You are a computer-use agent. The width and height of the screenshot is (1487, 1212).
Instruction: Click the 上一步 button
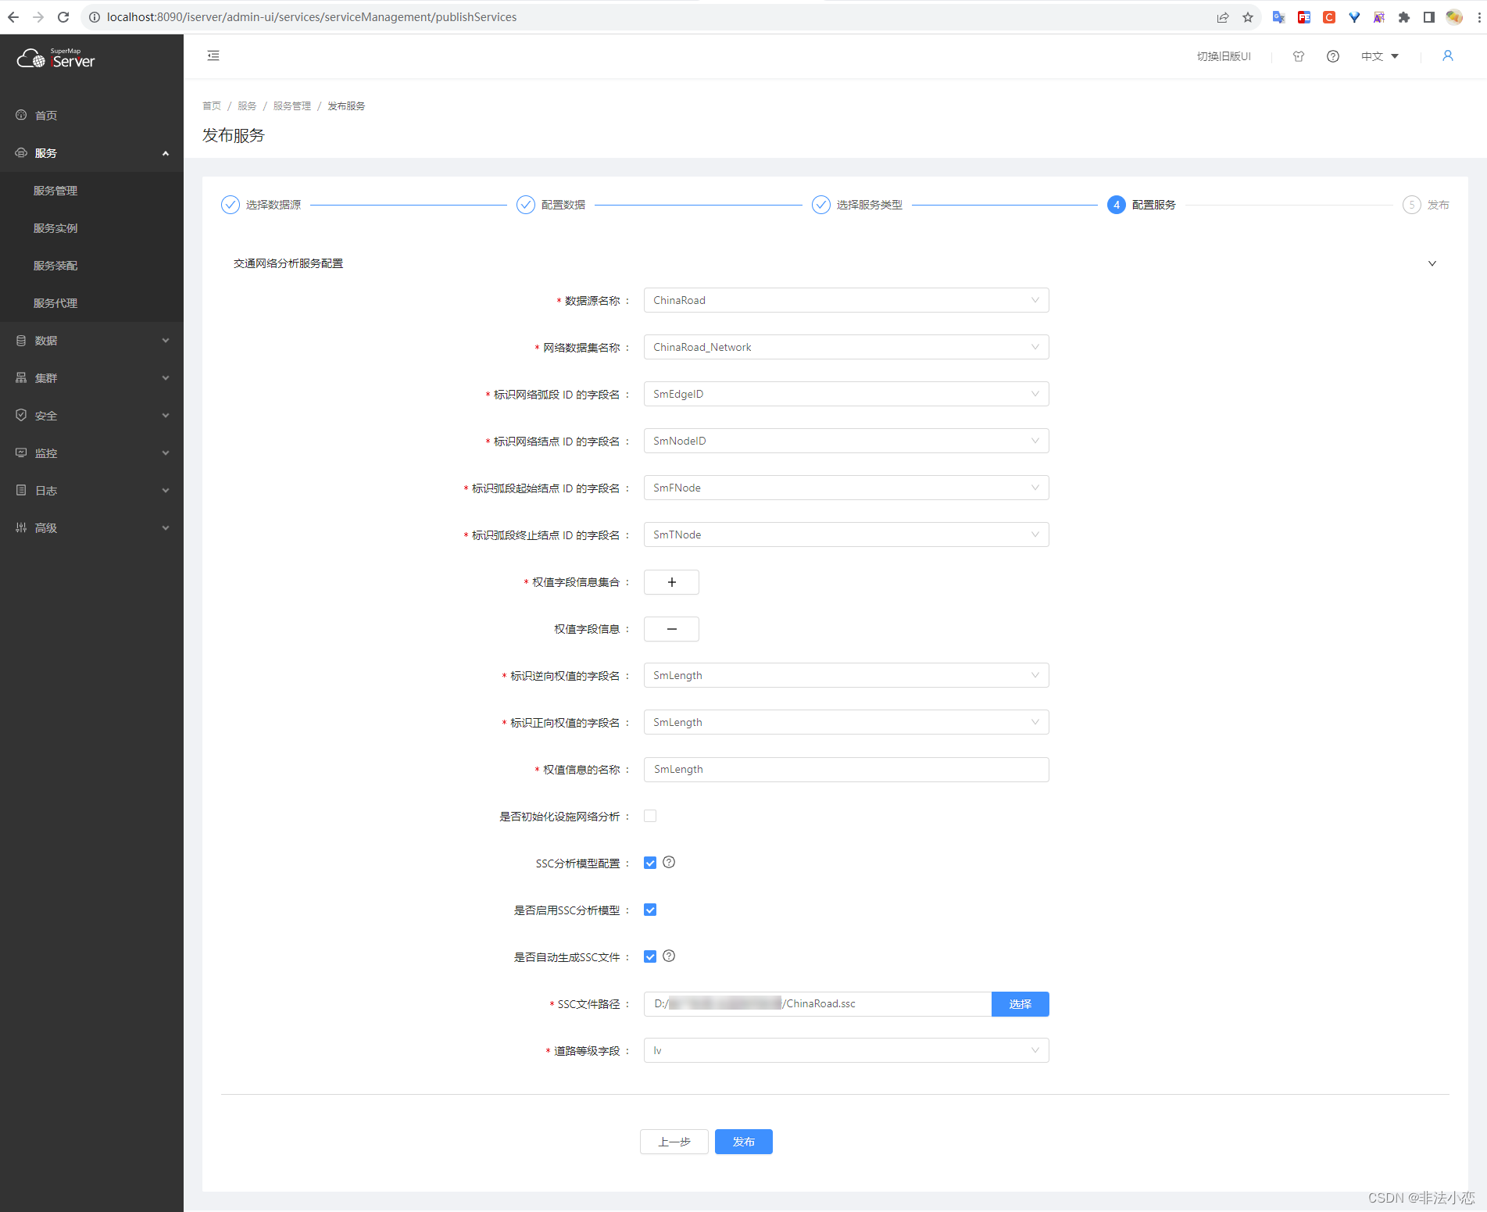point(674,1142)
